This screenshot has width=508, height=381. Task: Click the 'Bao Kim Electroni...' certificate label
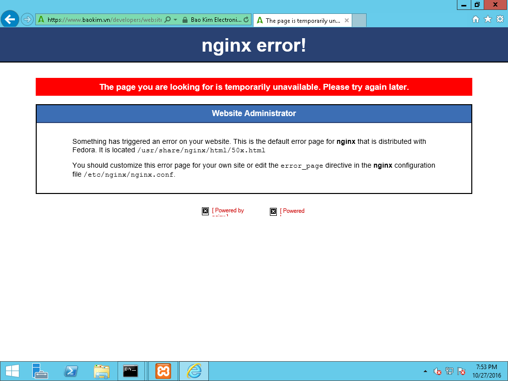tap(216, 20)
